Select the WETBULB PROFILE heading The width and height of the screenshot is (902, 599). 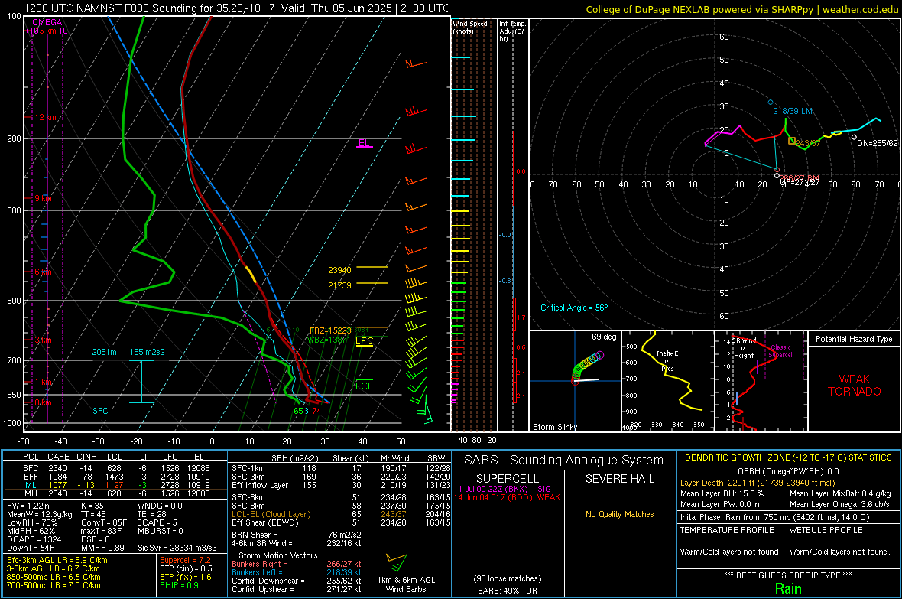[x=826, y=530]
